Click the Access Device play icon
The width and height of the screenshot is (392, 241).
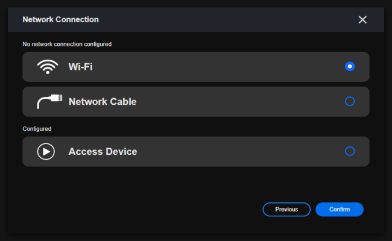click(46, 151)
